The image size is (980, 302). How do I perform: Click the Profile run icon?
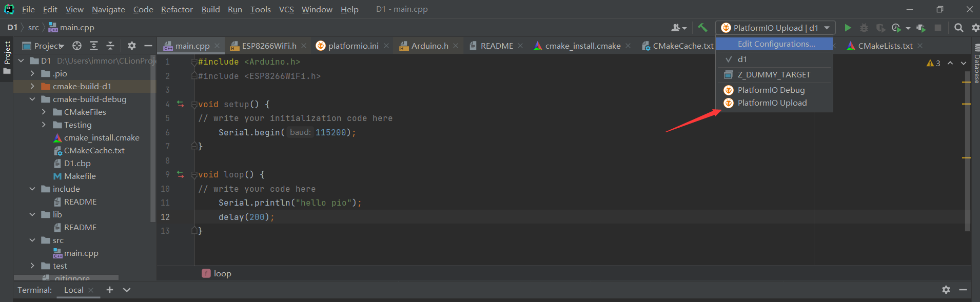[x=896, y=28]
